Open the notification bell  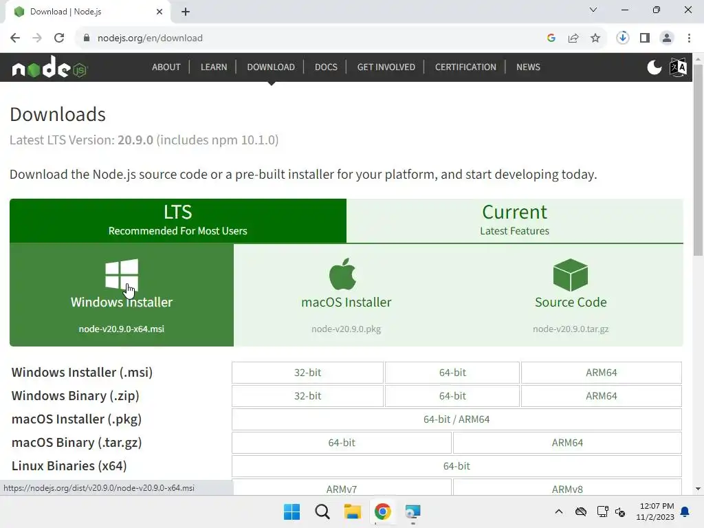(x=685, y=511)
